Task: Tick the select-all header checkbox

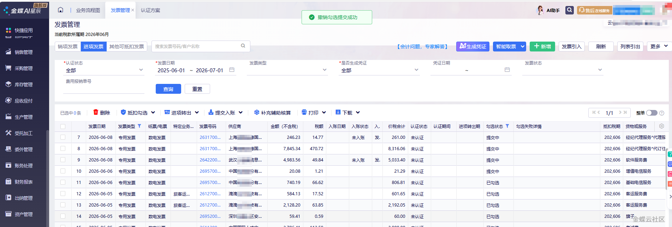Action: click(63, 127)
